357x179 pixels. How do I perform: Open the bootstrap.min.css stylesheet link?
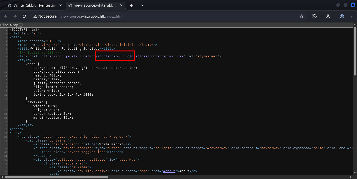(x=112, y=56)
